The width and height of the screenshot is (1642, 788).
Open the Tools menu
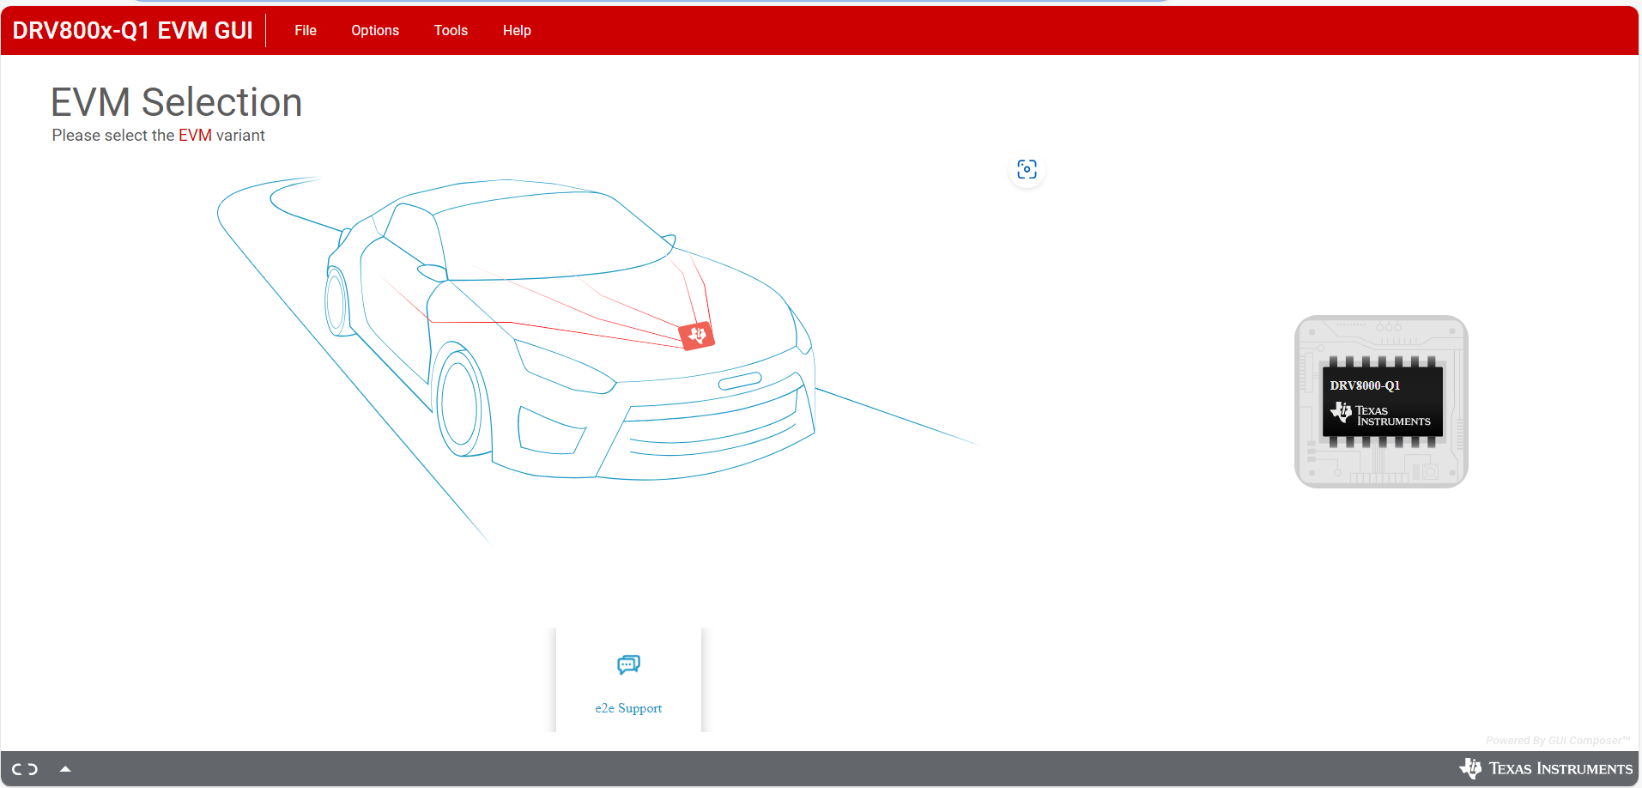click(451, 30)
